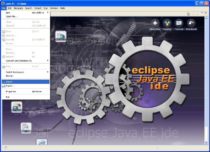Open the JPA welcome icon
This screenshot has height=152, width=210.
pyautogui.click(x=42, y=142)
